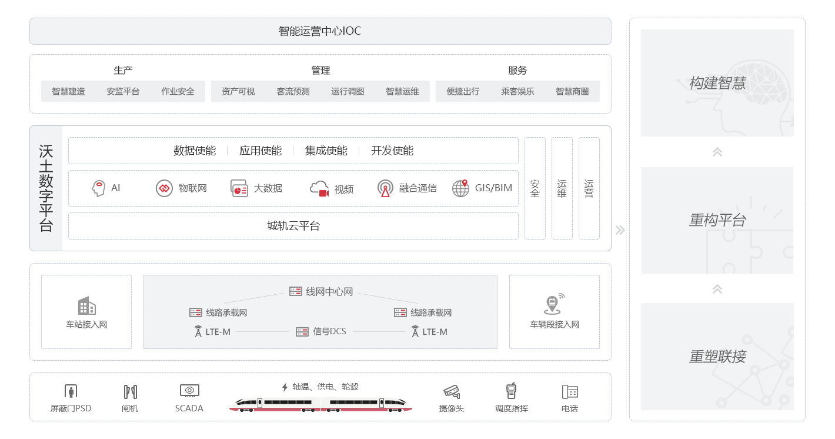The image size is (835, 439).
Task: Click the 物联网 IoT icon
Action: 163,188
